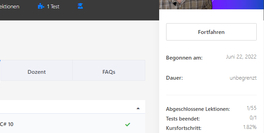Click the puzzle piece icon beside 1 Test
Screen dimensions: 264x133
41,6
